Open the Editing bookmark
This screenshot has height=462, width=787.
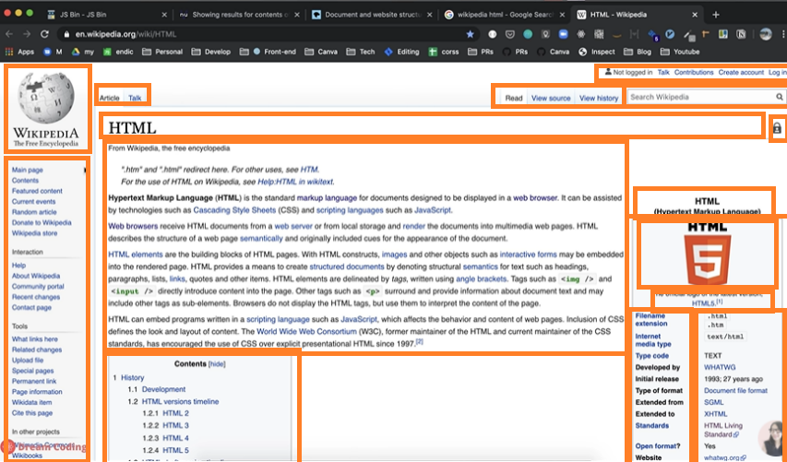(x=402, y=52)
